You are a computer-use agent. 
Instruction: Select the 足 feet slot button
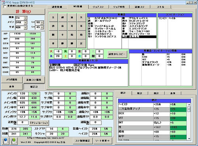[x=81, y=44]
